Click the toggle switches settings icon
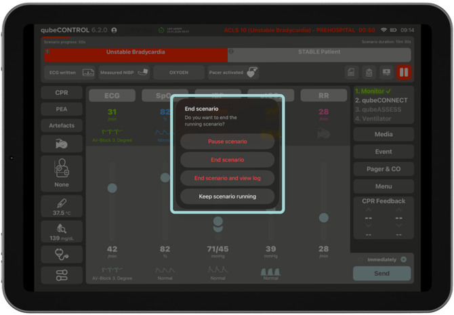The width and height of the screenshot is (454, 315). point(62,275)
